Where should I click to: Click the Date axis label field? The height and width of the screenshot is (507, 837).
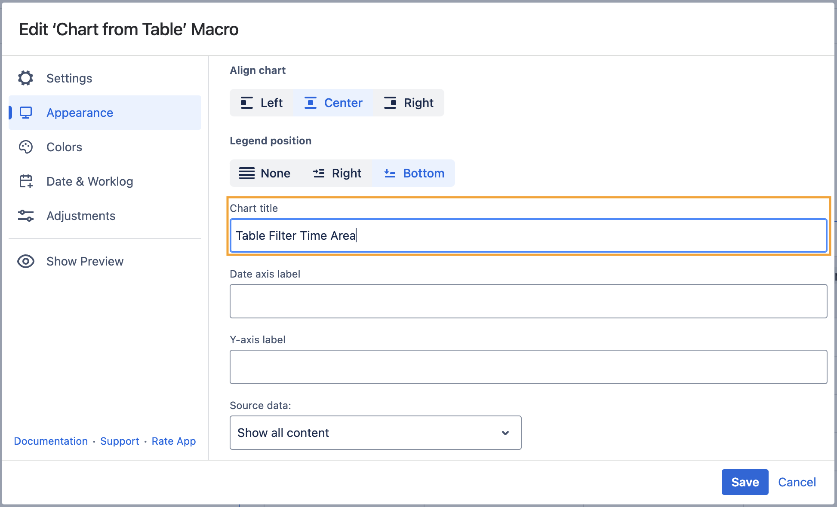(528, 301)
